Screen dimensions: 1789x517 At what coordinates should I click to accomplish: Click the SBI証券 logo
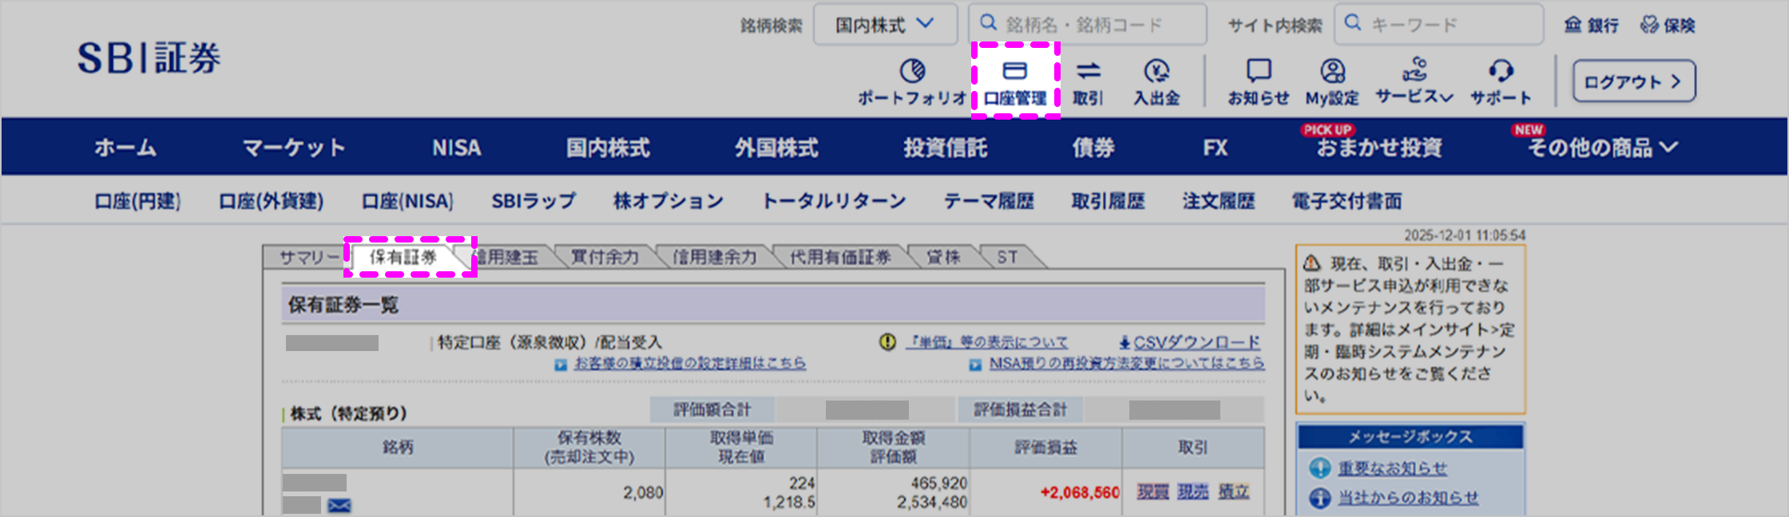coord(149,58)
